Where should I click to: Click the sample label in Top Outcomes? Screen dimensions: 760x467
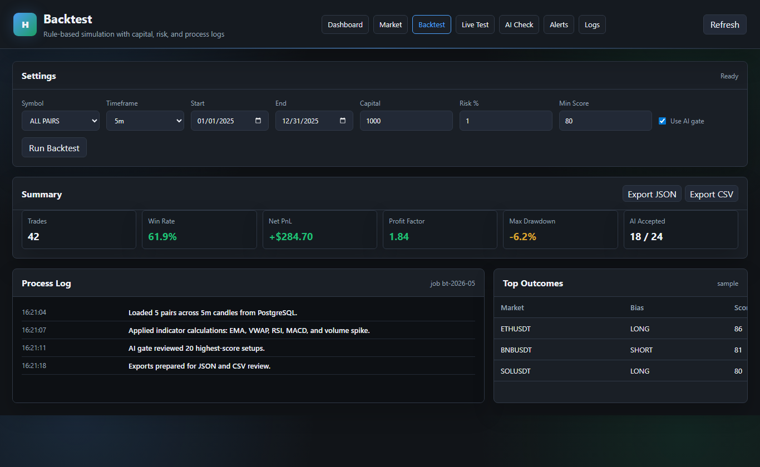click(728, 284)
